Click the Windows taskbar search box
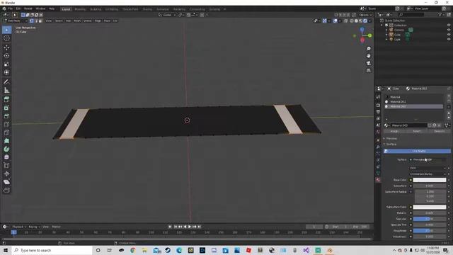 coord(52,250)
